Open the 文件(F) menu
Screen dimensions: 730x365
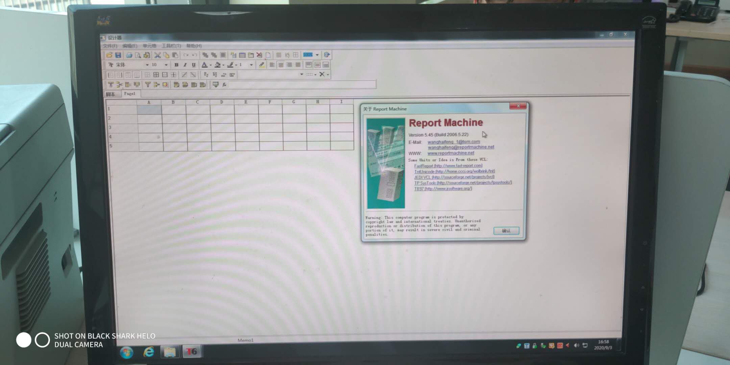tap(110, 46)
